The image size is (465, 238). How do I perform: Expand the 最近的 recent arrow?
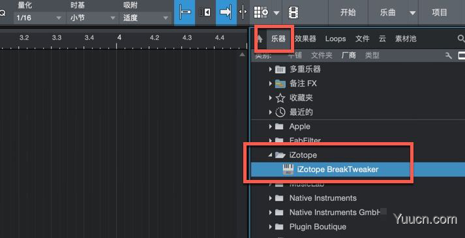270,112
